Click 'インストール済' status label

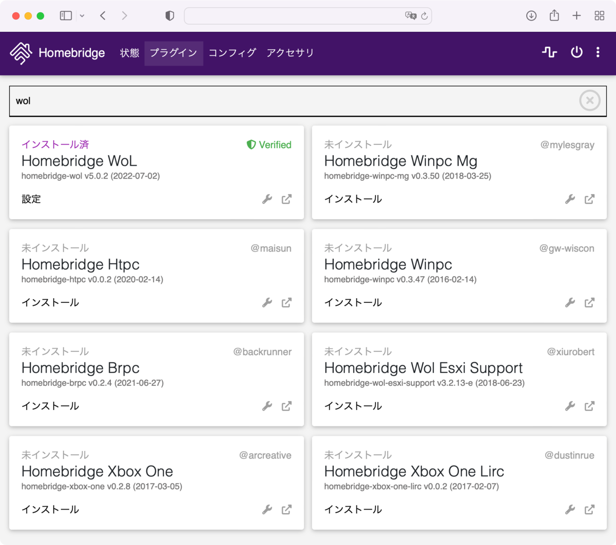[55, 145]
